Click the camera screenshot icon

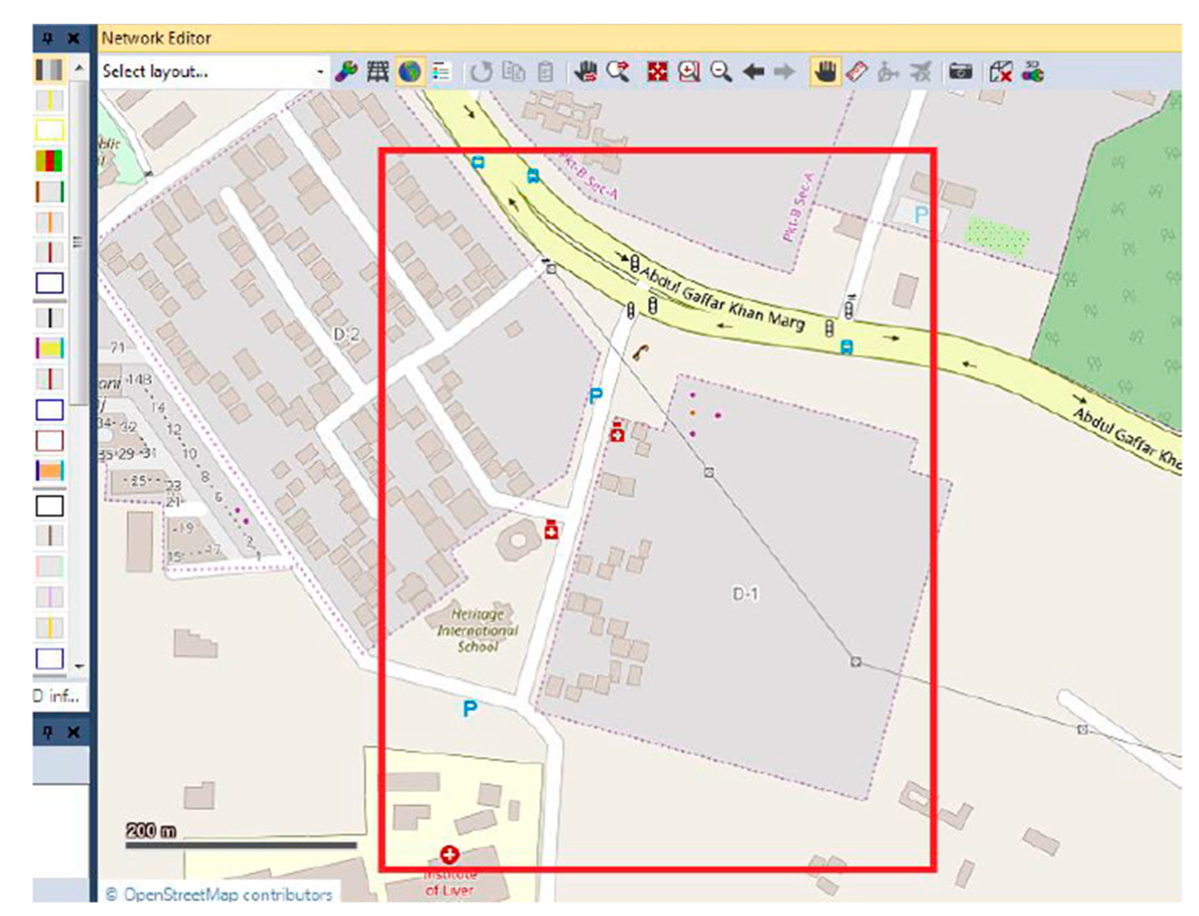tap(960, 72)
